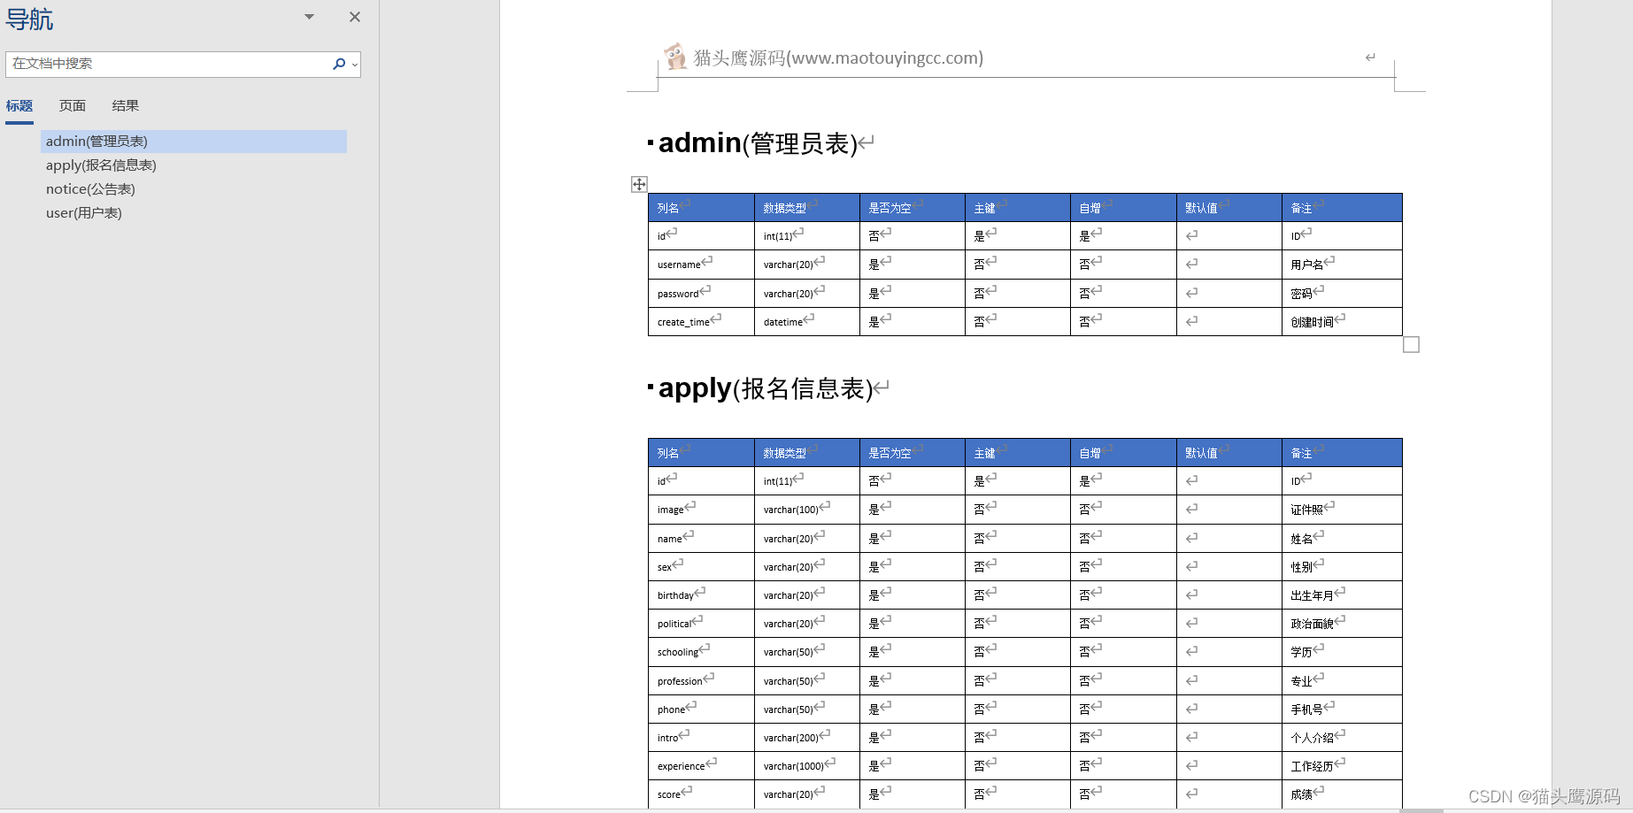Switch to the 标题 tab
1633x813 pixels.
pyautogui.click(x=19, y=106)
